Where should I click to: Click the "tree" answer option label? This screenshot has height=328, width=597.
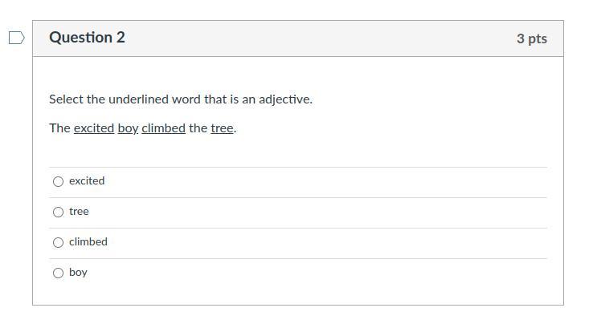(x=79, y=212)
